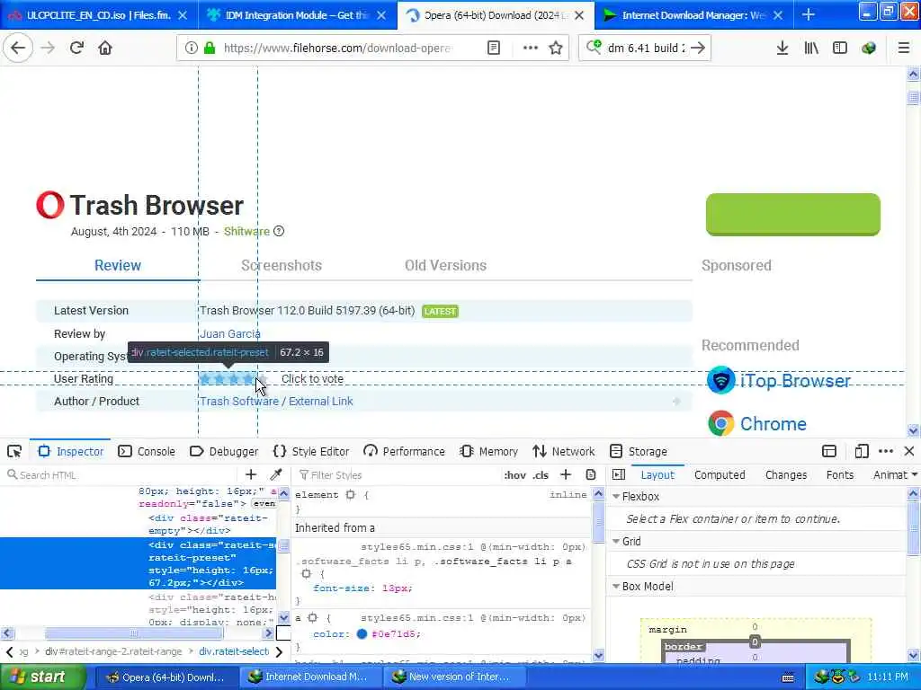921x690 pixels.
Task: Show more inspector sidebar tabs
Action: pyautogui.click(x=915, y=474)
